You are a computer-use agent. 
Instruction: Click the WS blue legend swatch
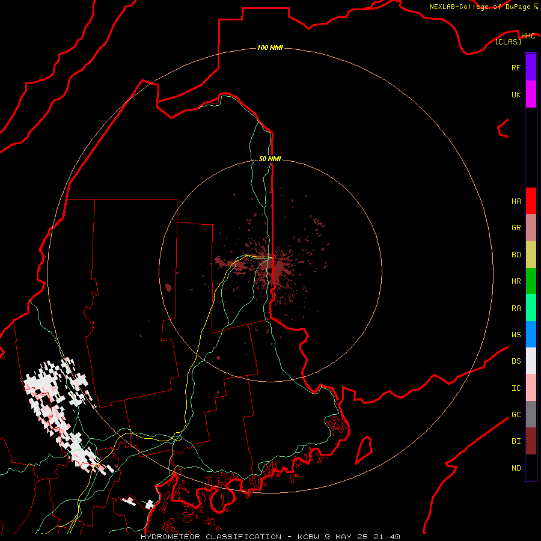(531, 334)
